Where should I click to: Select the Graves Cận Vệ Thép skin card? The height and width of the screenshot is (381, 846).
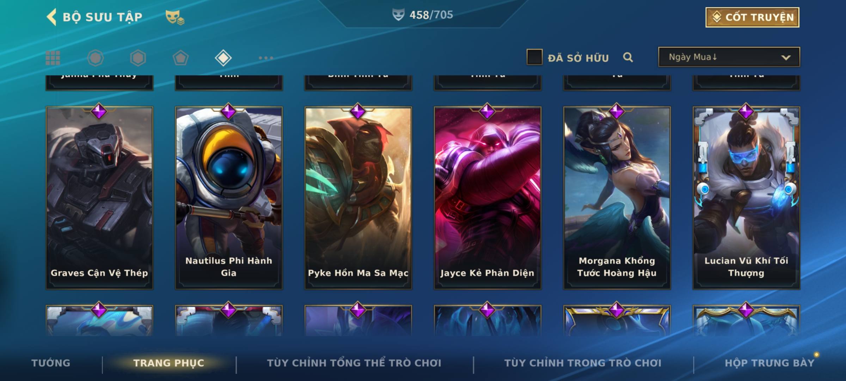(99, 198)
